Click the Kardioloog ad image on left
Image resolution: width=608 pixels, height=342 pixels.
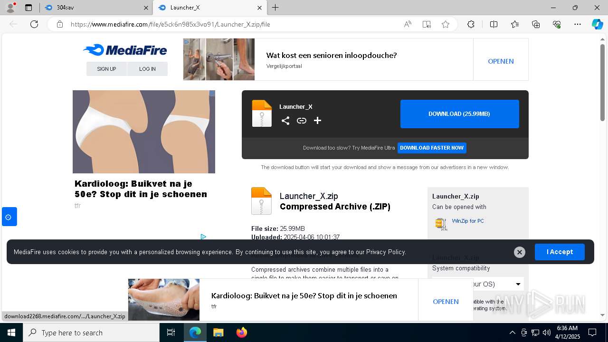144,132
